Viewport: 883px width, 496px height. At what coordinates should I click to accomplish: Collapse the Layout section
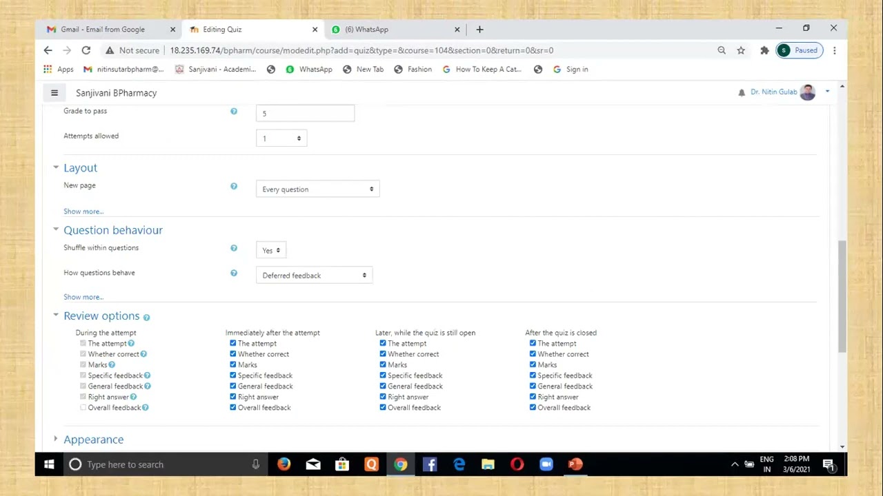[x=56, y=167]
